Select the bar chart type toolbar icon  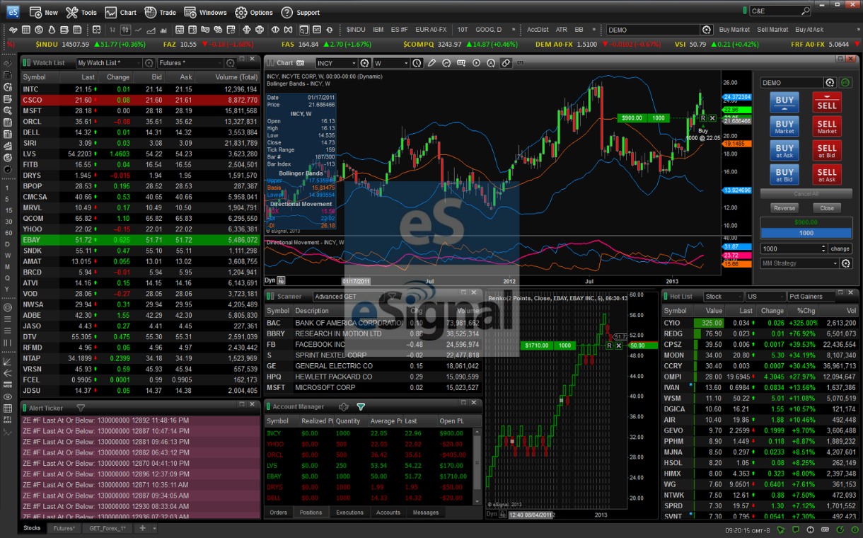click(x=112, y=30)
